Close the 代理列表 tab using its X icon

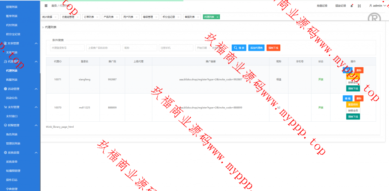(217, 17)
